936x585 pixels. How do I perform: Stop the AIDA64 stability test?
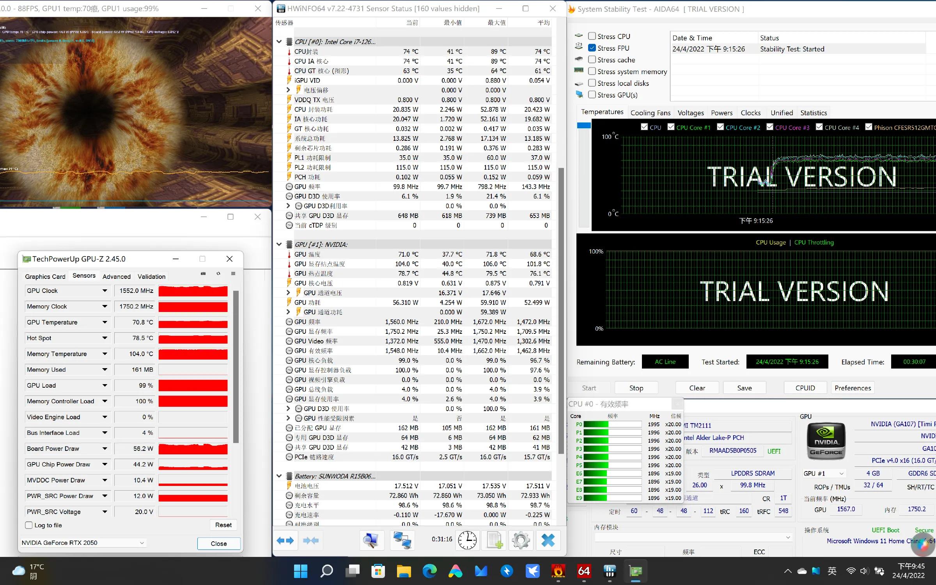coord(636,388)
